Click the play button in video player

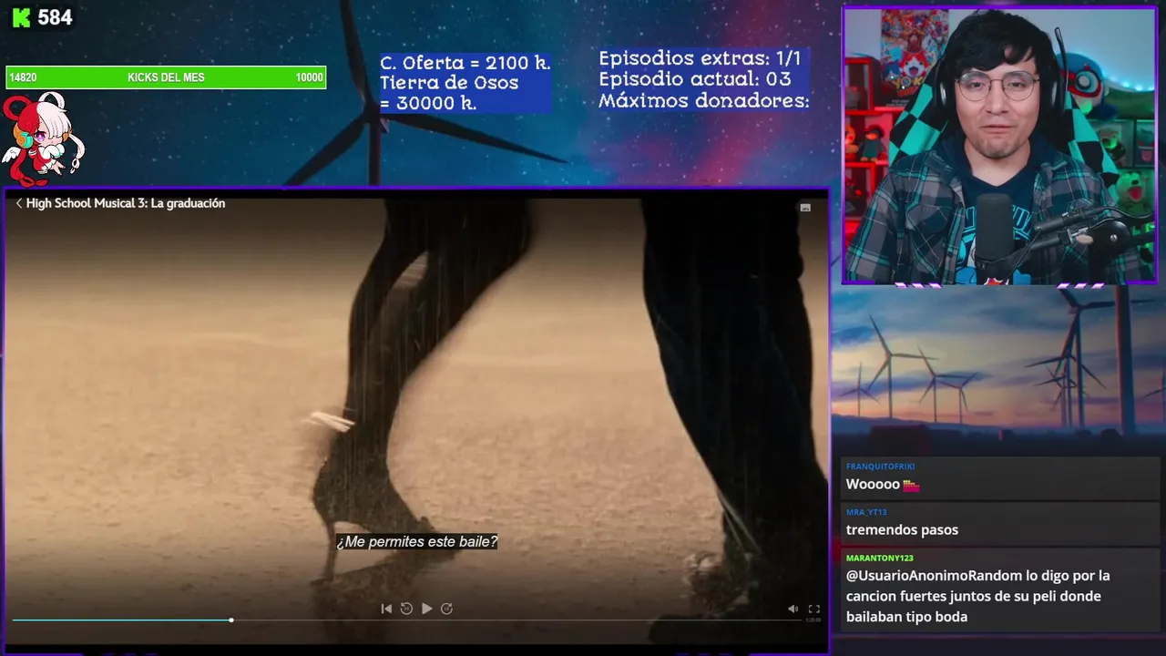[426, 609]
